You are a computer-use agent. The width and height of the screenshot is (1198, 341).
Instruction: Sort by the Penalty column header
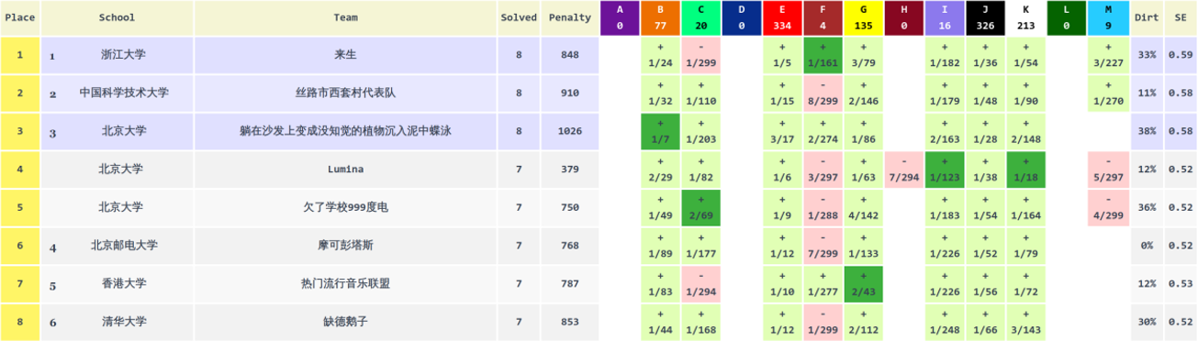point(570,17)
